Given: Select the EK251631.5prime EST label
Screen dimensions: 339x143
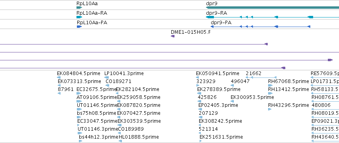Looking at the screenshot, I should (x=221, y=137).
